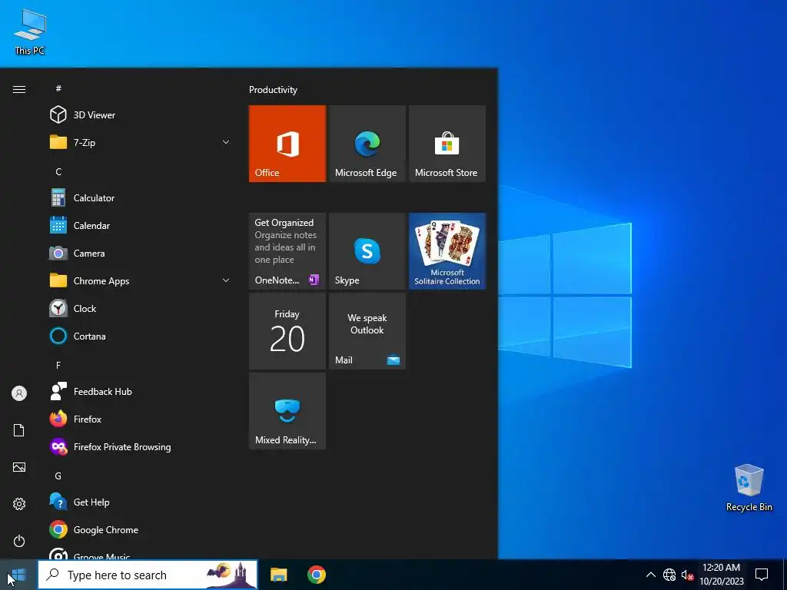Open the Clock app
Viewport: 787px width, 590px height.
point(141,308)
